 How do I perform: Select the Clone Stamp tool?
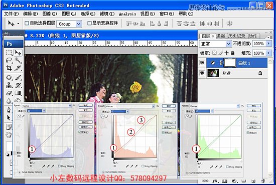coord(9,85)
